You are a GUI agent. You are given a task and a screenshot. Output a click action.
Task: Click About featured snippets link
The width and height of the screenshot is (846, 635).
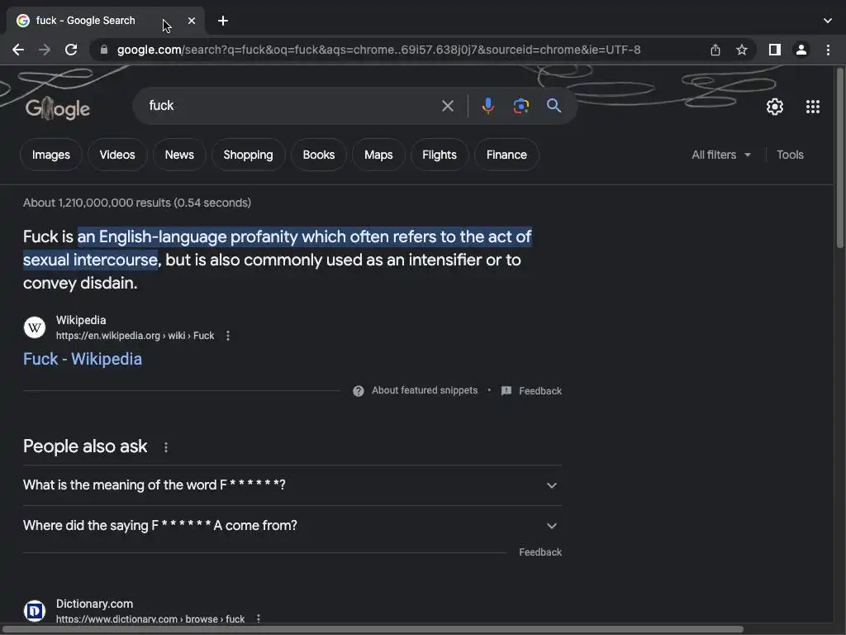tap(425, 390)
